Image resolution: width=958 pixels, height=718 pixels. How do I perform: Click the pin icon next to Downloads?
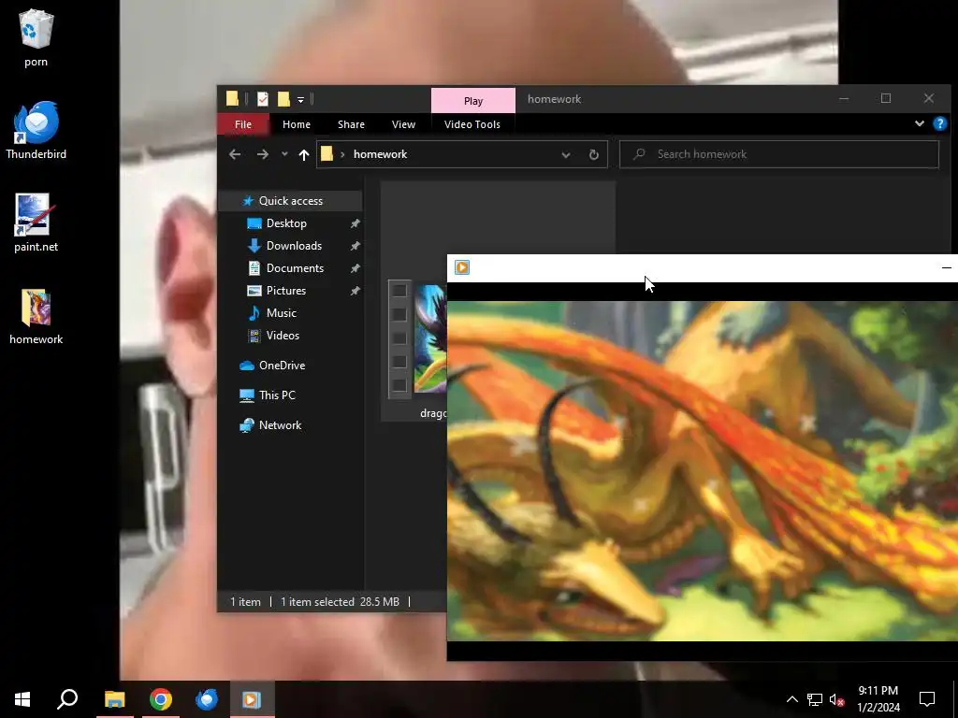pos(355,246)
